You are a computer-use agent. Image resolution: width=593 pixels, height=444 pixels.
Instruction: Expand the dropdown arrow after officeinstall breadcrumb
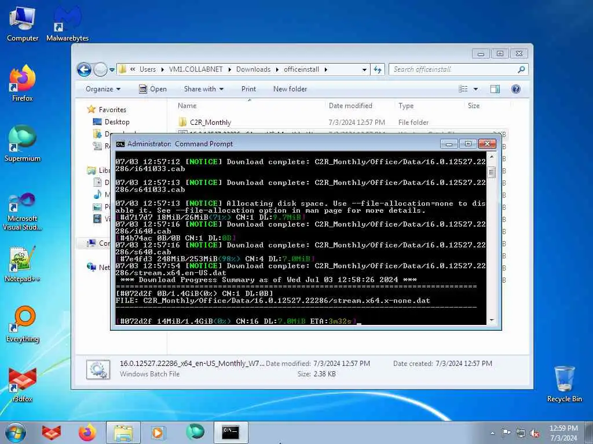pos(325,69)
